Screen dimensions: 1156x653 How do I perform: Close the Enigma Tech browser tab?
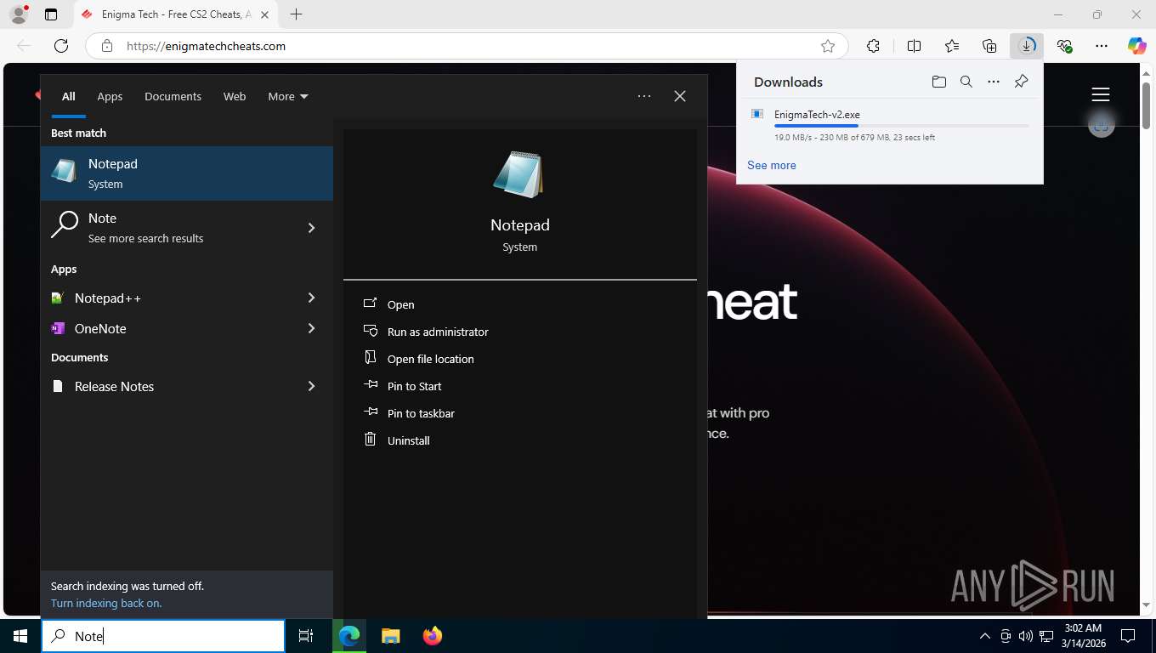(x=265, y=14)
